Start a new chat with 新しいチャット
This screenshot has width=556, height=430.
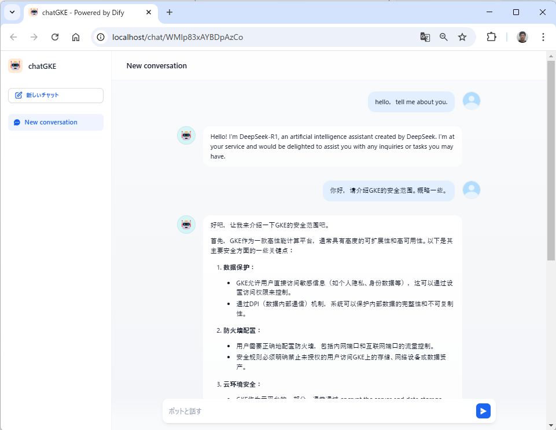(56, 95)
